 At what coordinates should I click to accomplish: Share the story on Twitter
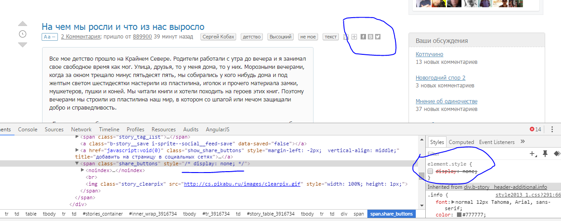point(378,37)
